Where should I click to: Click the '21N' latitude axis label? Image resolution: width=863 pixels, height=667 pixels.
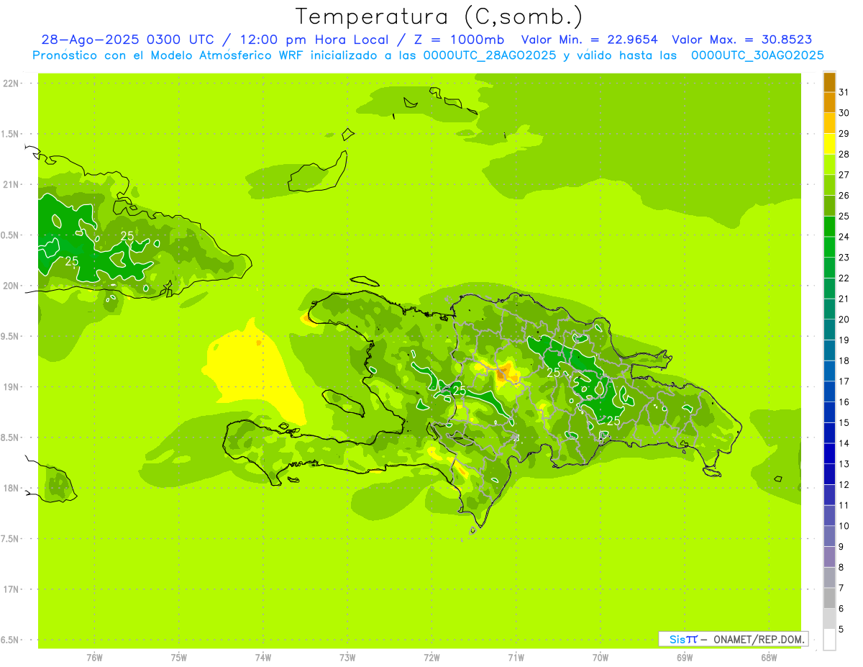12,184
